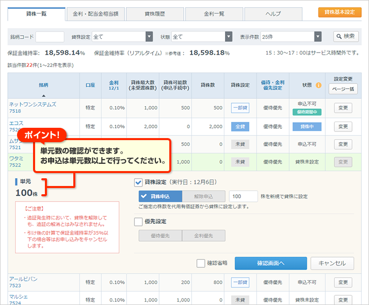Select the 貸株申込 toggle button
This screenshot has width=369, height=305.
click(161, 196)
